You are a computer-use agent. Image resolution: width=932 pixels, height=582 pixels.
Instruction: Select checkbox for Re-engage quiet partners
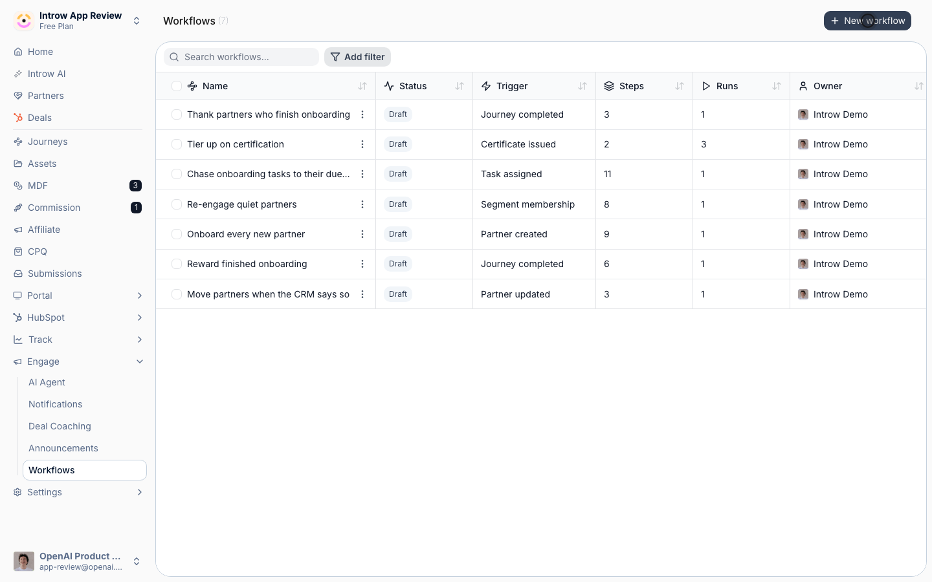177,204
